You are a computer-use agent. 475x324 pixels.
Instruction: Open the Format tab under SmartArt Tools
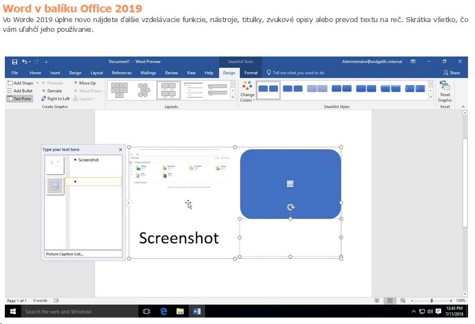(251, 73)
